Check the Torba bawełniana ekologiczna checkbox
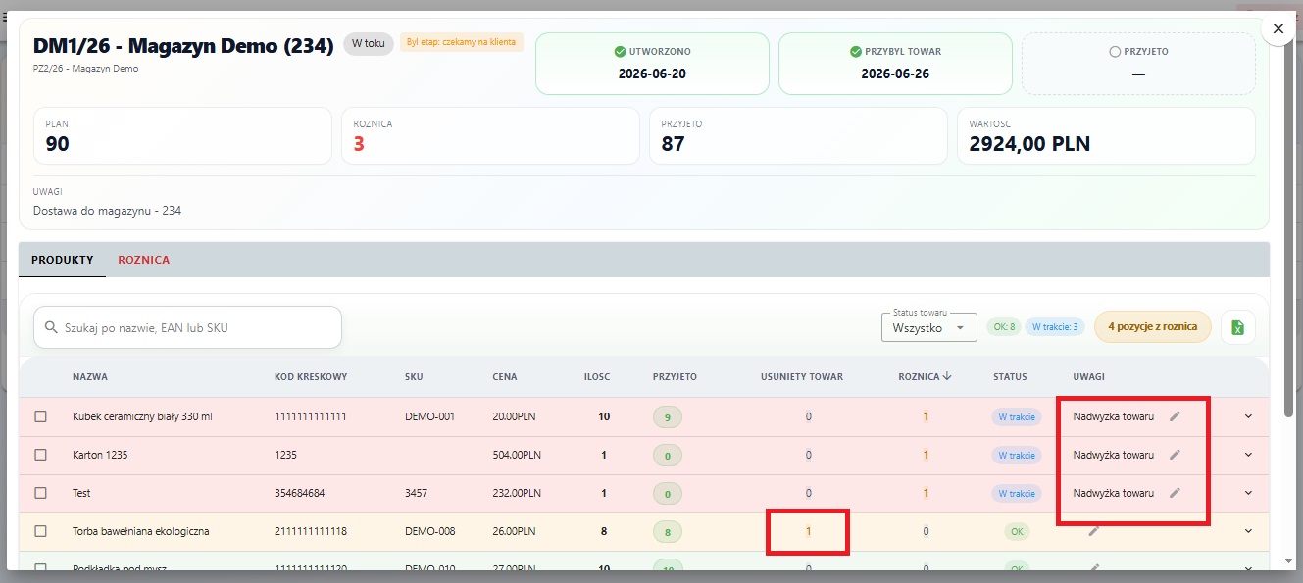Screen dimensions: 1303x583 coord(41,531)
